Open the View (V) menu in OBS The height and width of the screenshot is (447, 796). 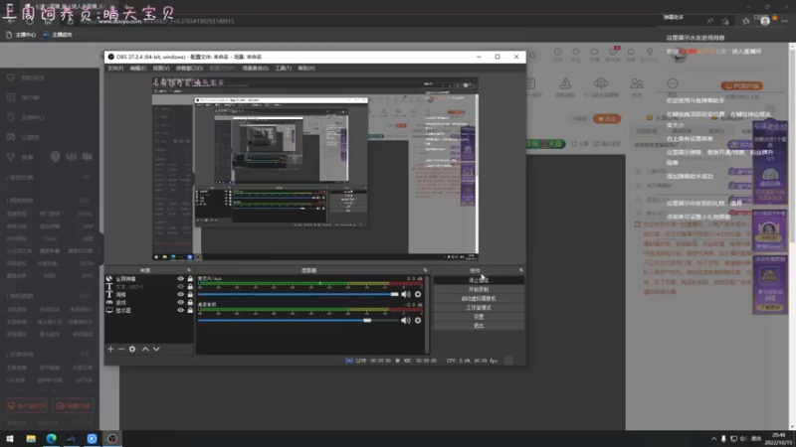pos(160,68)
